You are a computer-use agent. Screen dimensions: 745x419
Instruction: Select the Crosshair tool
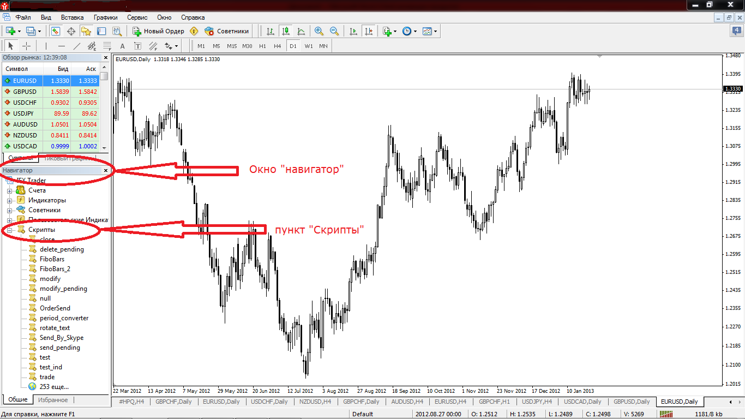[26, 46]
